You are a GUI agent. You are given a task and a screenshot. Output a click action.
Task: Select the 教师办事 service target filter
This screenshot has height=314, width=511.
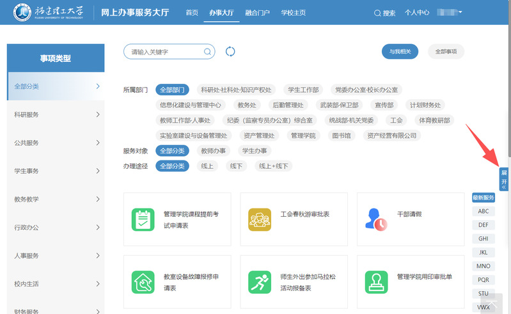214,151
